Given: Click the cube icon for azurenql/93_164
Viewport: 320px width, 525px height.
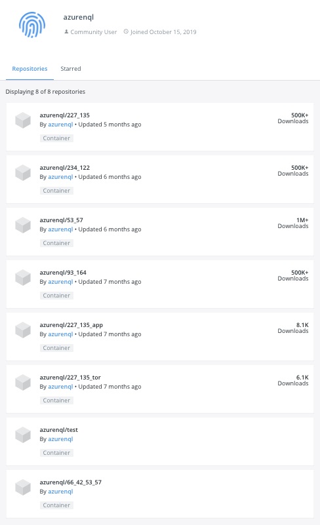Looking at the screenshot, I should [x=23, y=277].
